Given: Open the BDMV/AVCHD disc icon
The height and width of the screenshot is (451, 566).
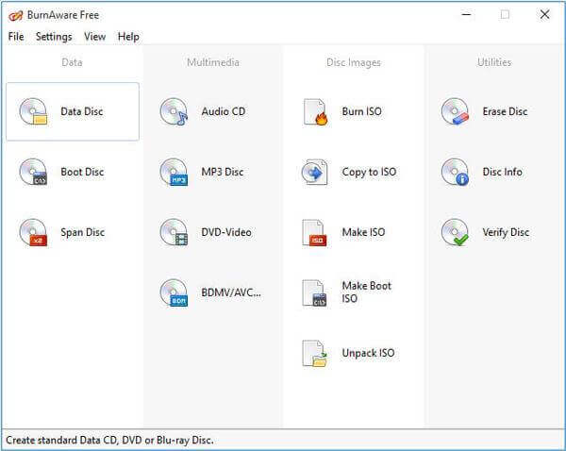Looking at the screenshot, I should pos(174,292).
